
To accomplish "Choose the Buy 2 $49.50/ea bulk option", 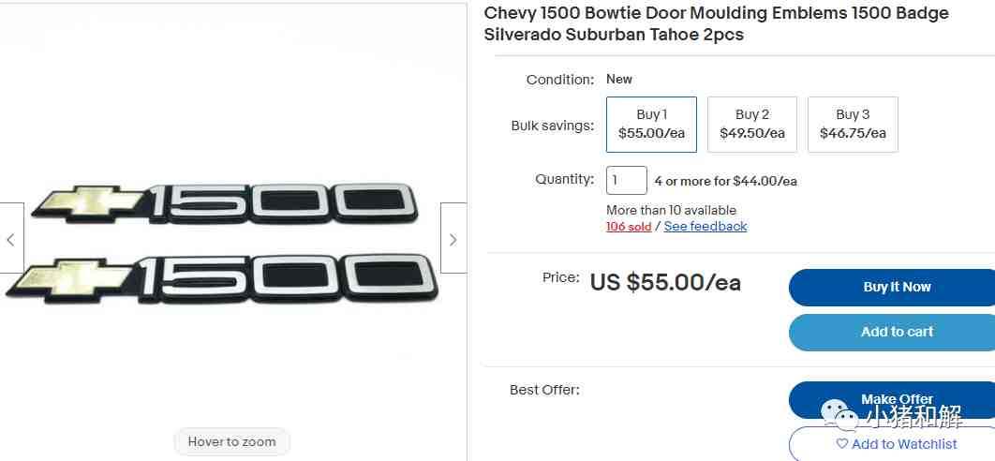I will pos(751,124).
